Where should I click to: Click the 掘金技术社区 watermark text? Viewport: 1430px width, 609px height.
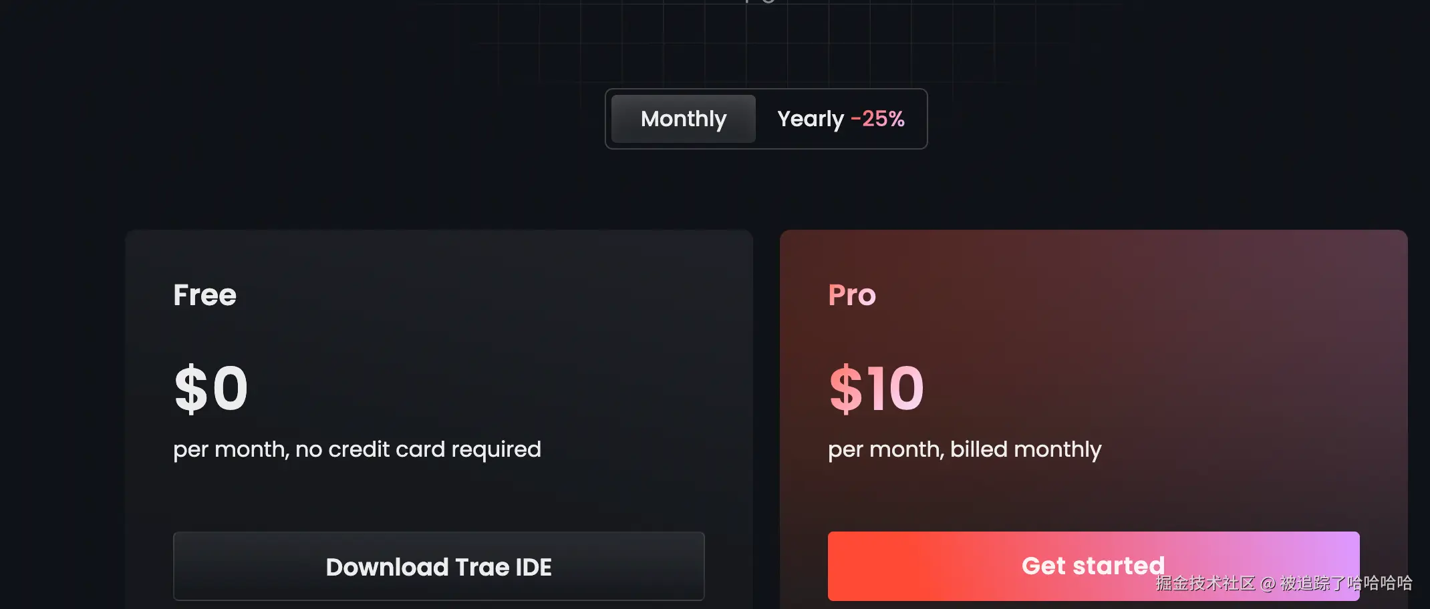pos(1205,584)
